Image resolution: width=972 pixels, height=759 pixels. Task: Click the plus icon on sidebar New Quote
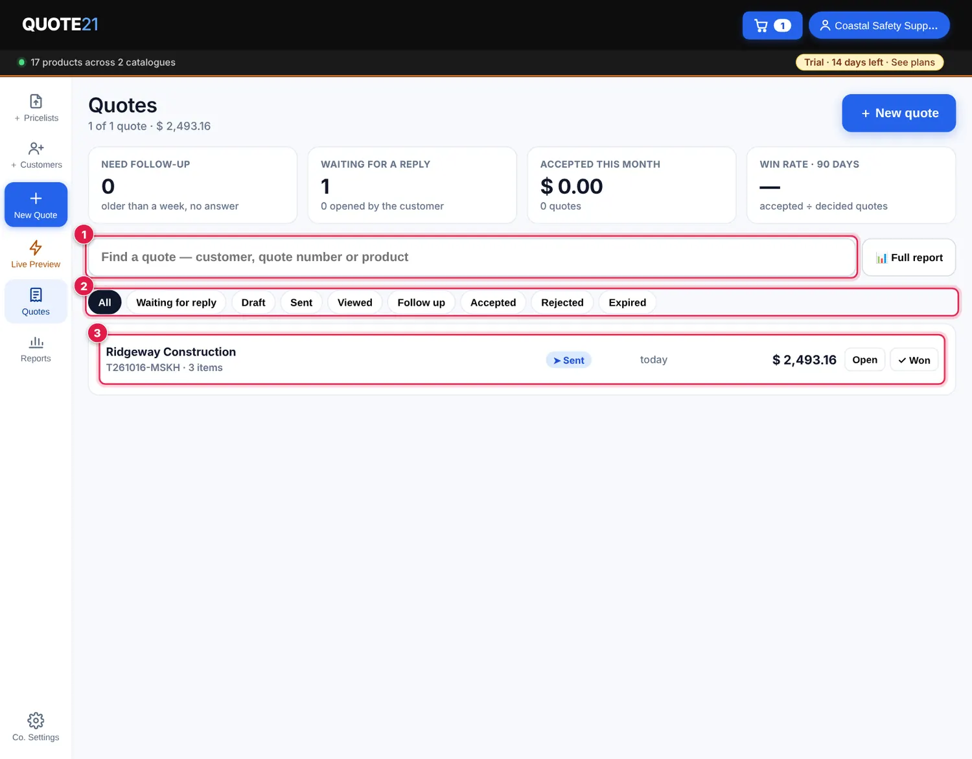36,198
